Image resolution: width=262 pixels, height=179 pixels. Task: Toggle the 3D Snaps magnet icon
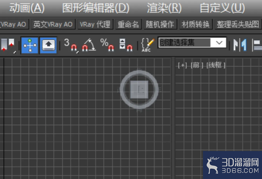click(x=71, y=45)
